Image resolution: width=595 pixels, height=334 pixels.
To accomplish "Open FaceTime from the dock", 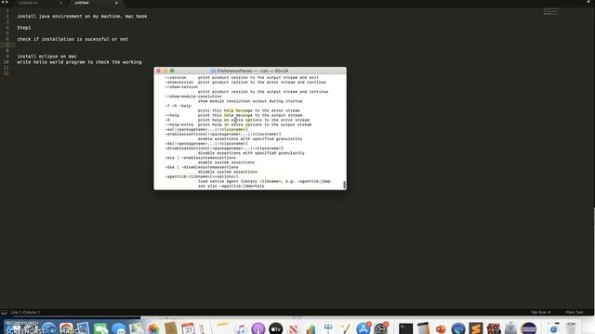I will point(100,328).
